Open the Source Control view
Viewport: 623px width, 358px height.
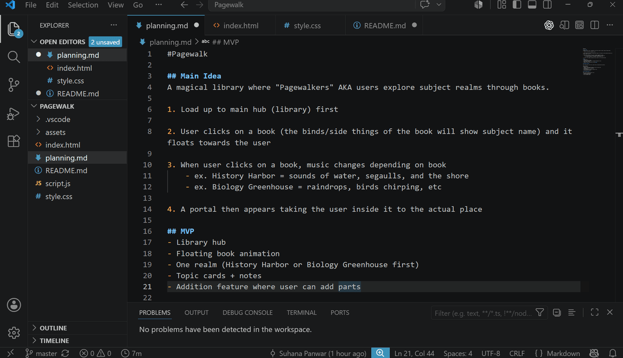14,85
